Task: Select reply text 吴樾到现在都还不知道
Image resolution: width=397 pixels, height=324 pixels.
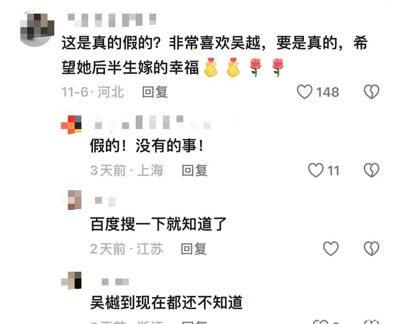Action: pyautogui.click(x=166, y=302)
